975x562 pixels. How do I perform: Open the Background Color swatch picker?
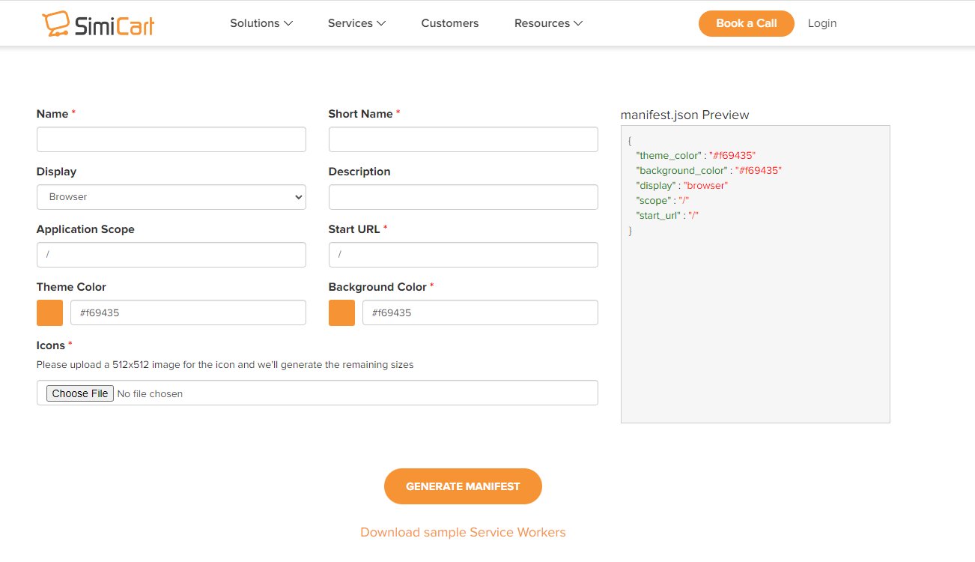click(341, 313)
